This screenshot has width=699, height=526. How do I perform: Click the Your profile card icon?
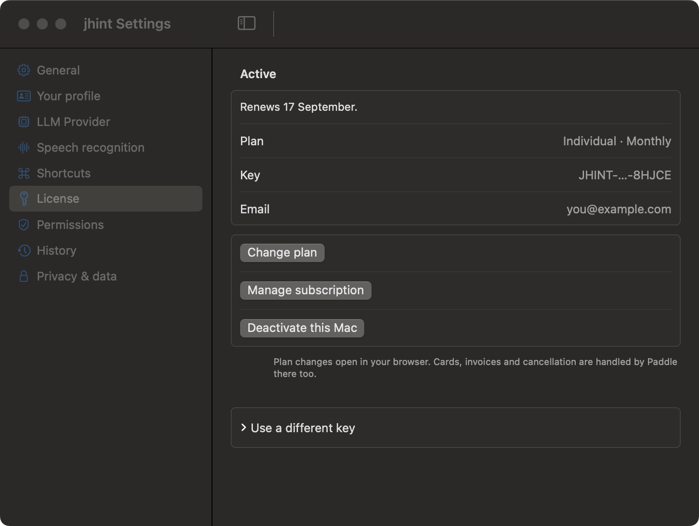pos(24,96)
